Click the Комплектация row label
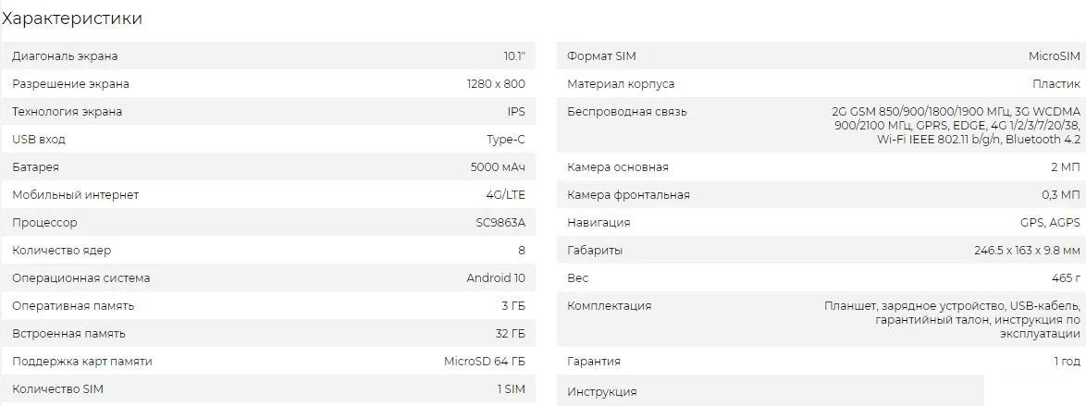Screen dimensions: 1086x406 609,306
